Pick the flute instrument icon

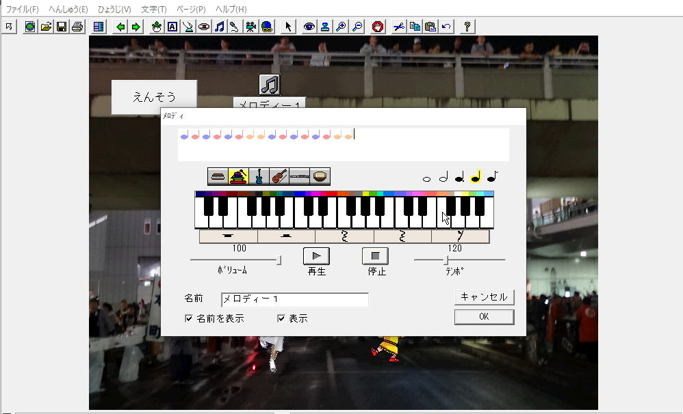300,177
